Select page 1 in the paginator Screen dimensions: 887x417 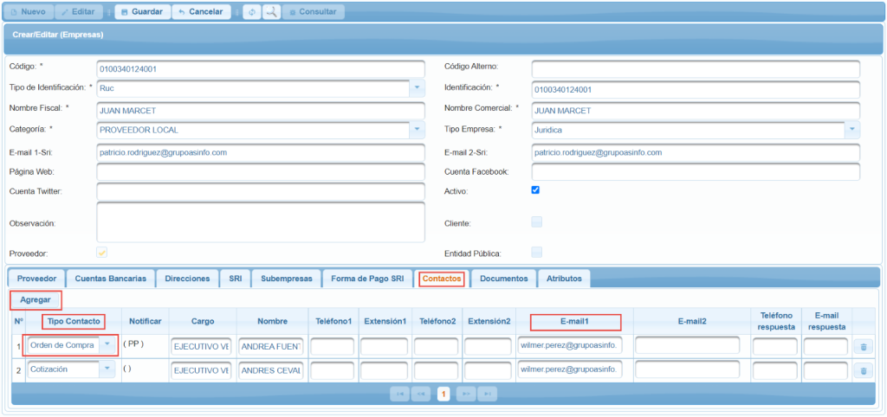tap(443, 394)
